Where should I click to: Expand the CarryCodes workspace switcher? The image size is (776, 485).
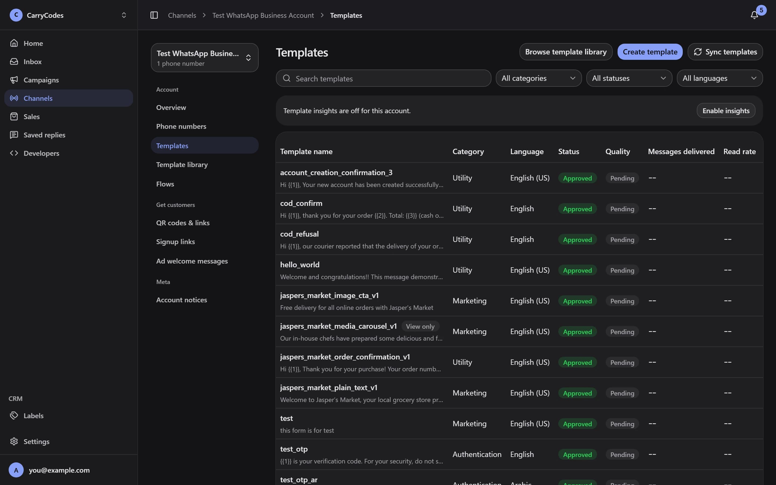pyautogui.click(x=124, y=15)
